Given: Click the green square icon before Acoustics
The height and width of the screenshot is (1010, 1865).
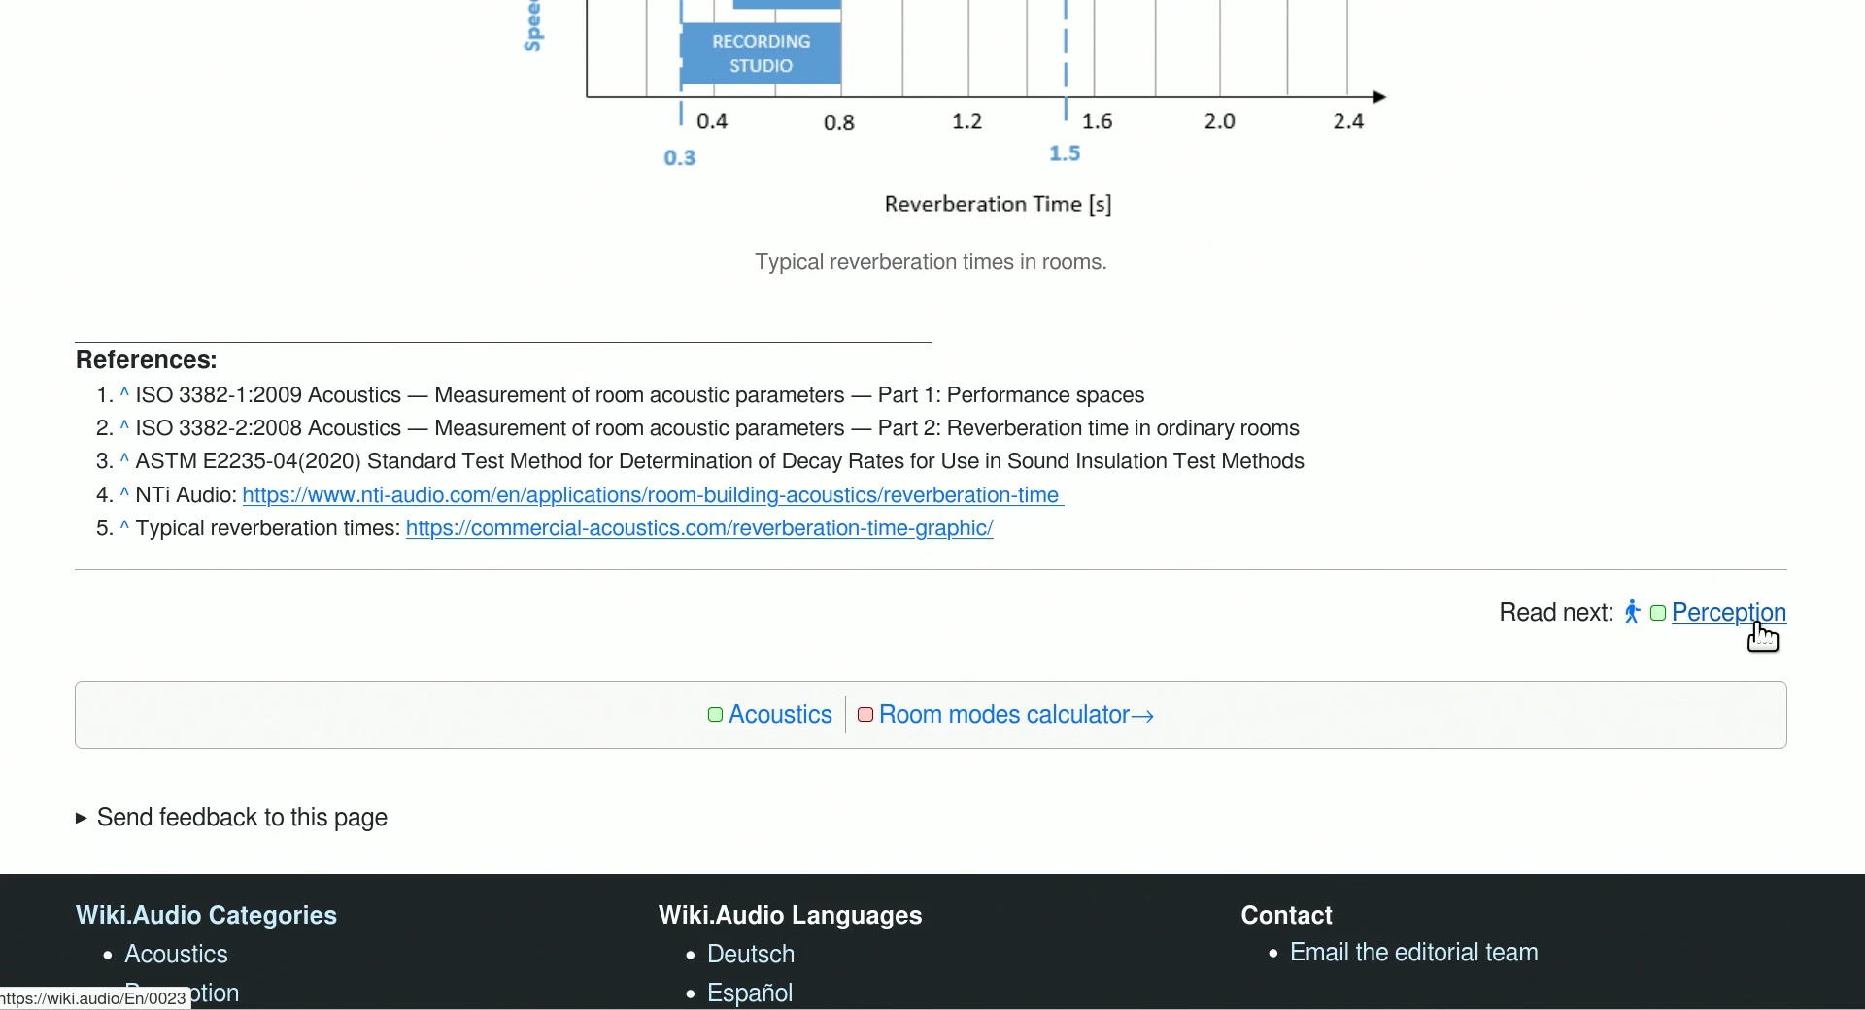Looking at the screenshot, I should click(x=715, y=715).
